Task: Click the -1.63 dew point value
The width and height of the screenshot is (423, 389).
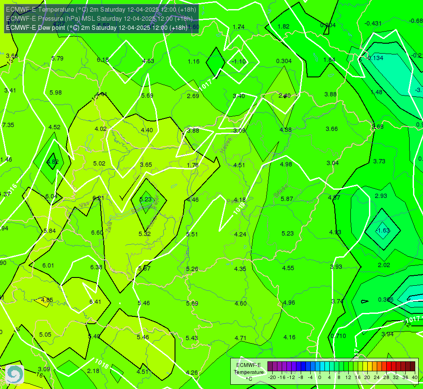Action: click(383, 230)
